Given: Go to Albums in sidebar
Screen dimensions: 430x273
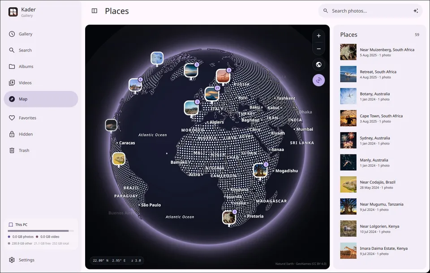Looking at the screenshot, I should (x=41, y=66).
